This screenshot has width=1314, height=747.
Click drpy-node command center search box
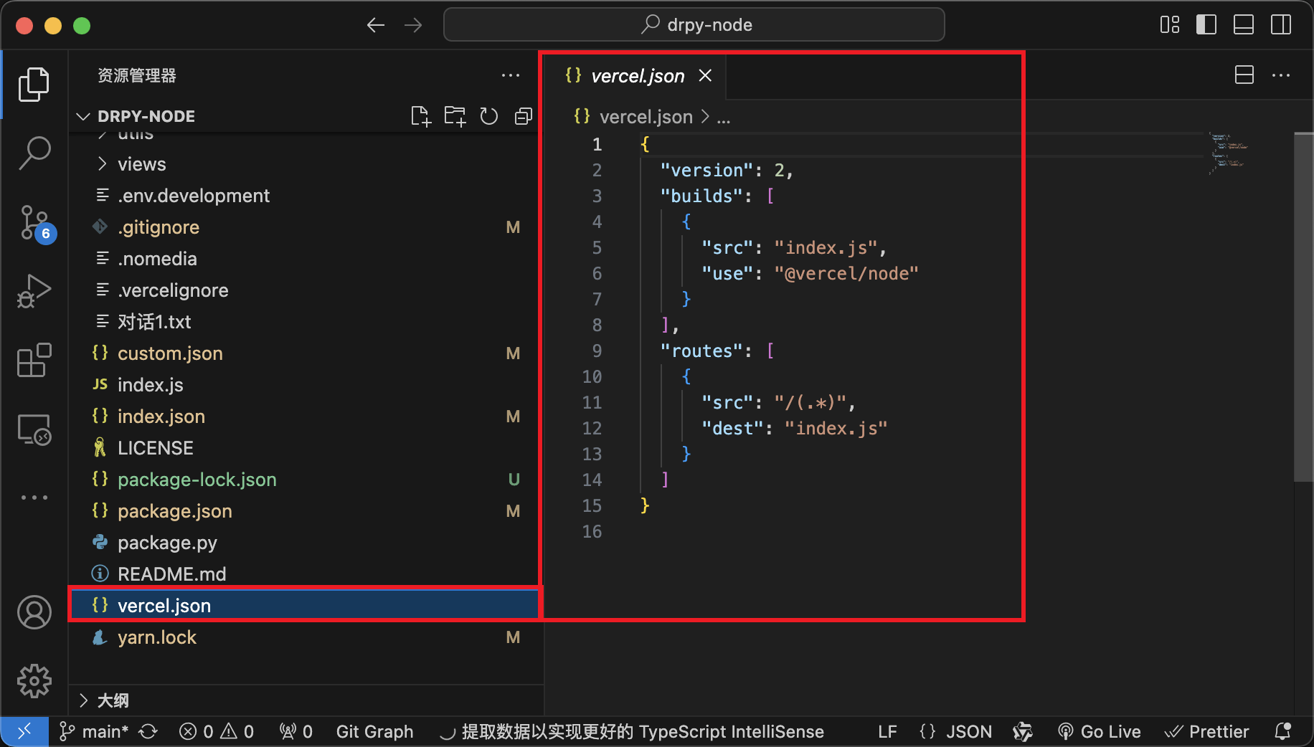point(694,25)
